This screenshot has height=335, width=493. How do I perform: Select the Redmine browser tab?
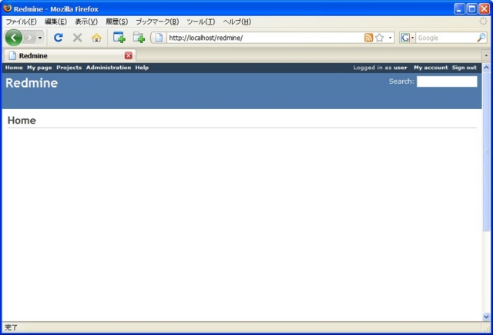click(x=70, y=55)
